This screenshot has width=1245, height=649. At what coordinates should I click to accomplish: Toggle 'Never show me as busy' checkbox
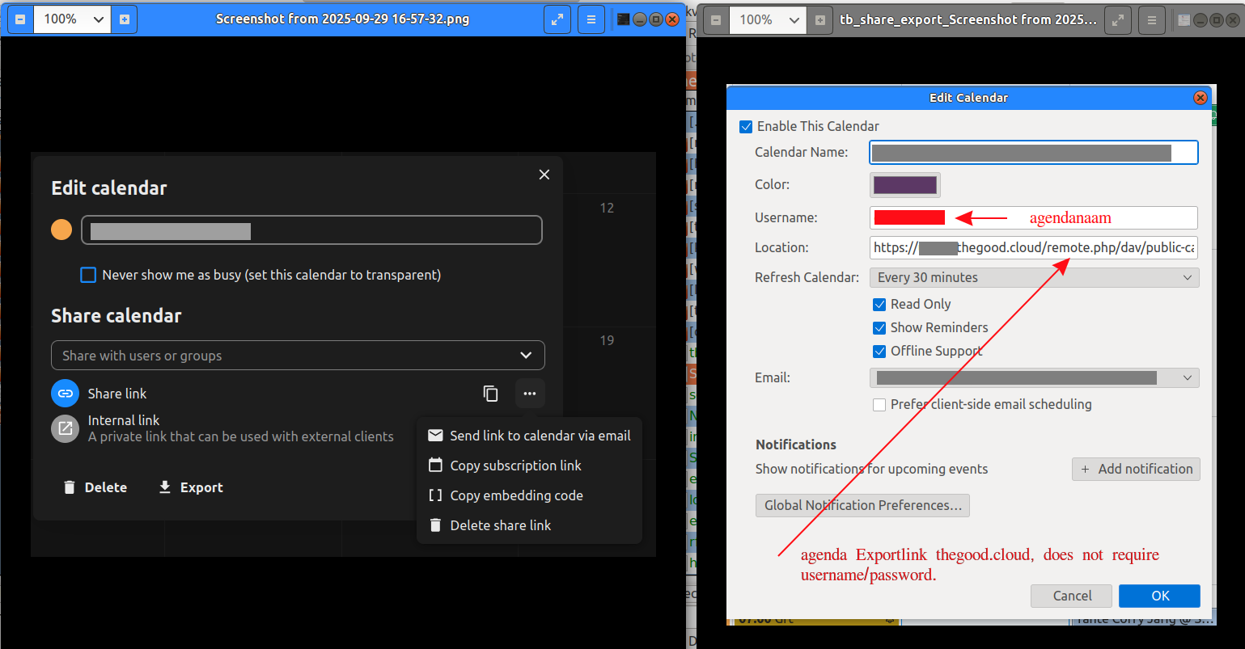tap(88, 275)
